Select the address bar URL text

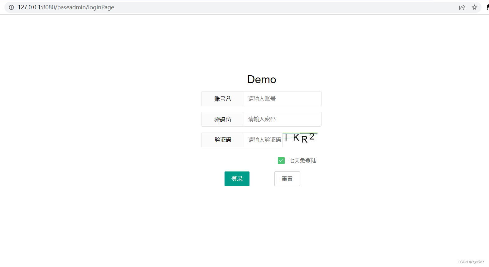(66, 7)
